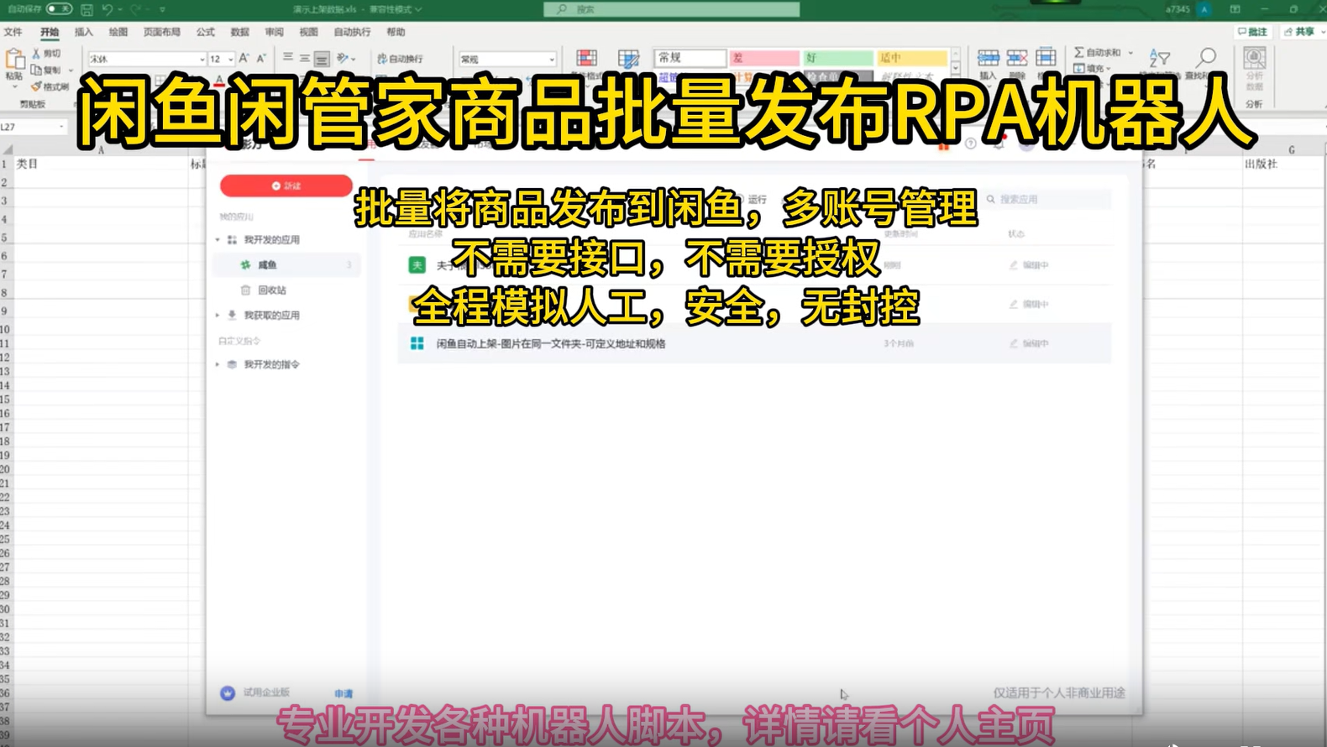Click the 申请 link beside 试用企业版
This screenshot has width=1327, height=747.
click(344, 694)
